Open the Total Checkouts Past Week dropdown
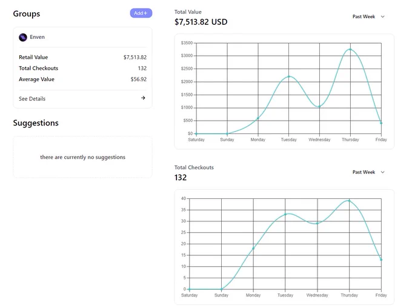Image resolution: width=412 pixels, height=308 pixels. (x=368, y=172)
